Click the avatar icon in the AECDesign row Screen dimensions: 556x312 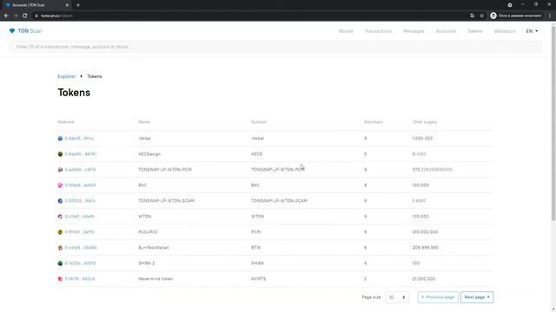point(60,154)
